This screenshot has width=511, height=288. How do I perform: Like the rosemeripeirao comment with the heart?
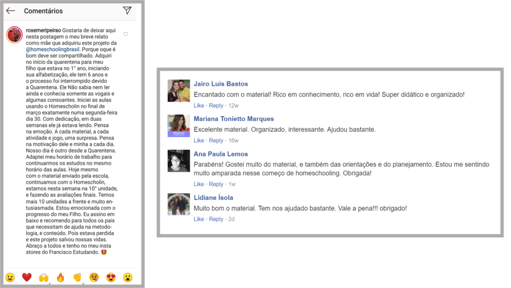tap(126, 34)
